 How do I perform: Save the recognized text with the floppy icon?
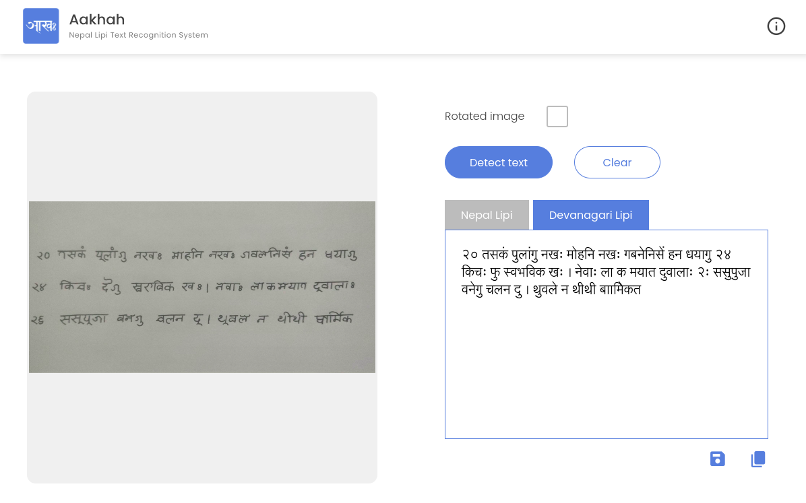click(x=718, y=459)
